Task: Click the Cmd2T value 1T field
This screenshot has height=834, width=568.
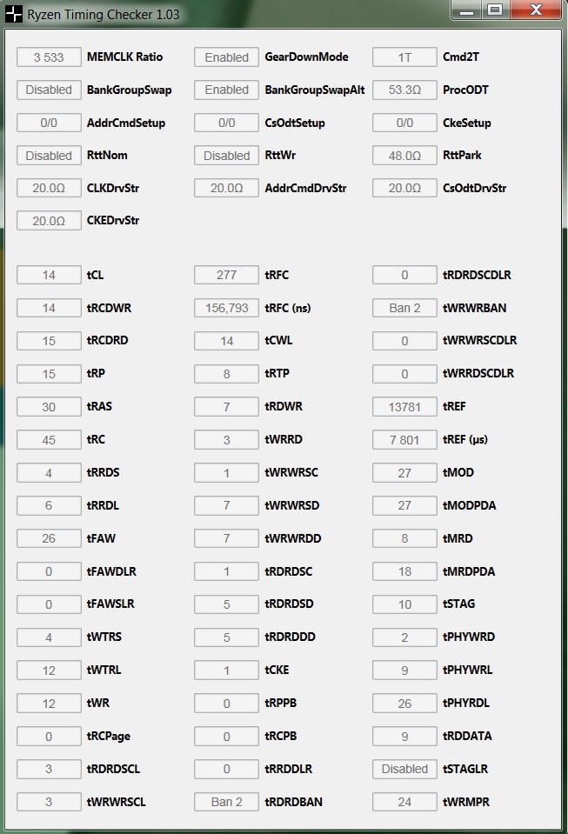Action: click(x=404, y=57)
